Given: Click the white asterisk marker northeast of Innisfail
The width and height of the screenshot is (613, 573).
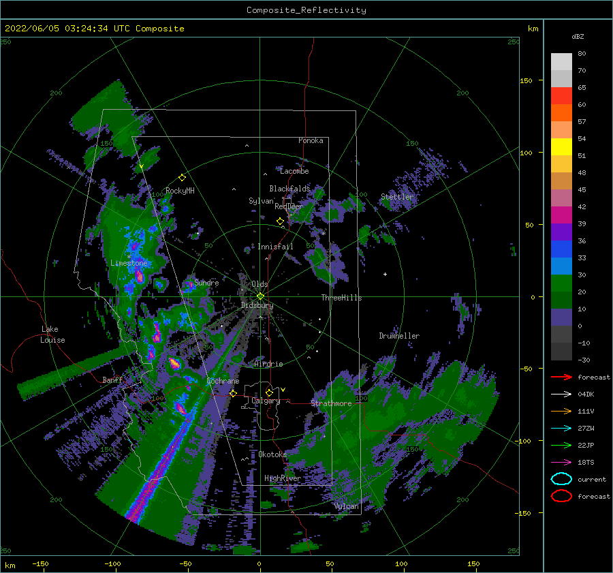Looking at the screenshot, I should click(324, 234).
